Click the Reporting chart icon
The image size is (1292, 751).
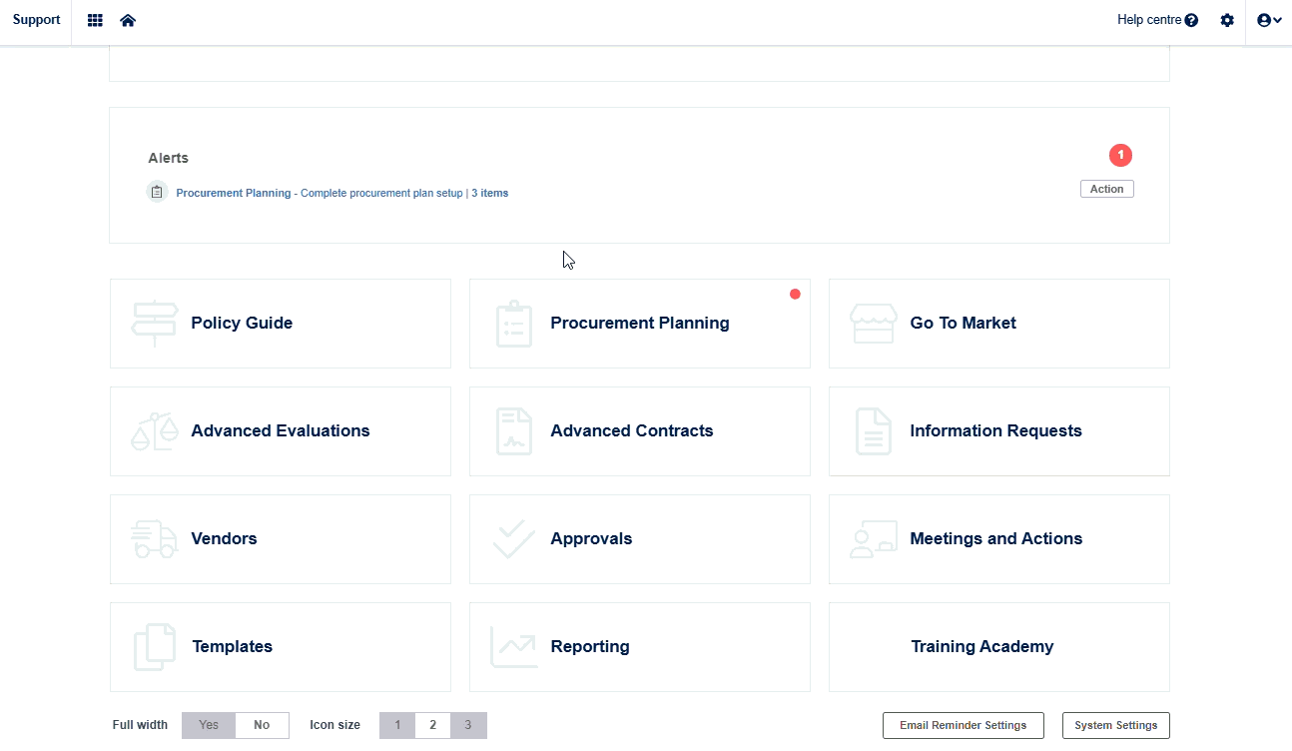(514, 647)
